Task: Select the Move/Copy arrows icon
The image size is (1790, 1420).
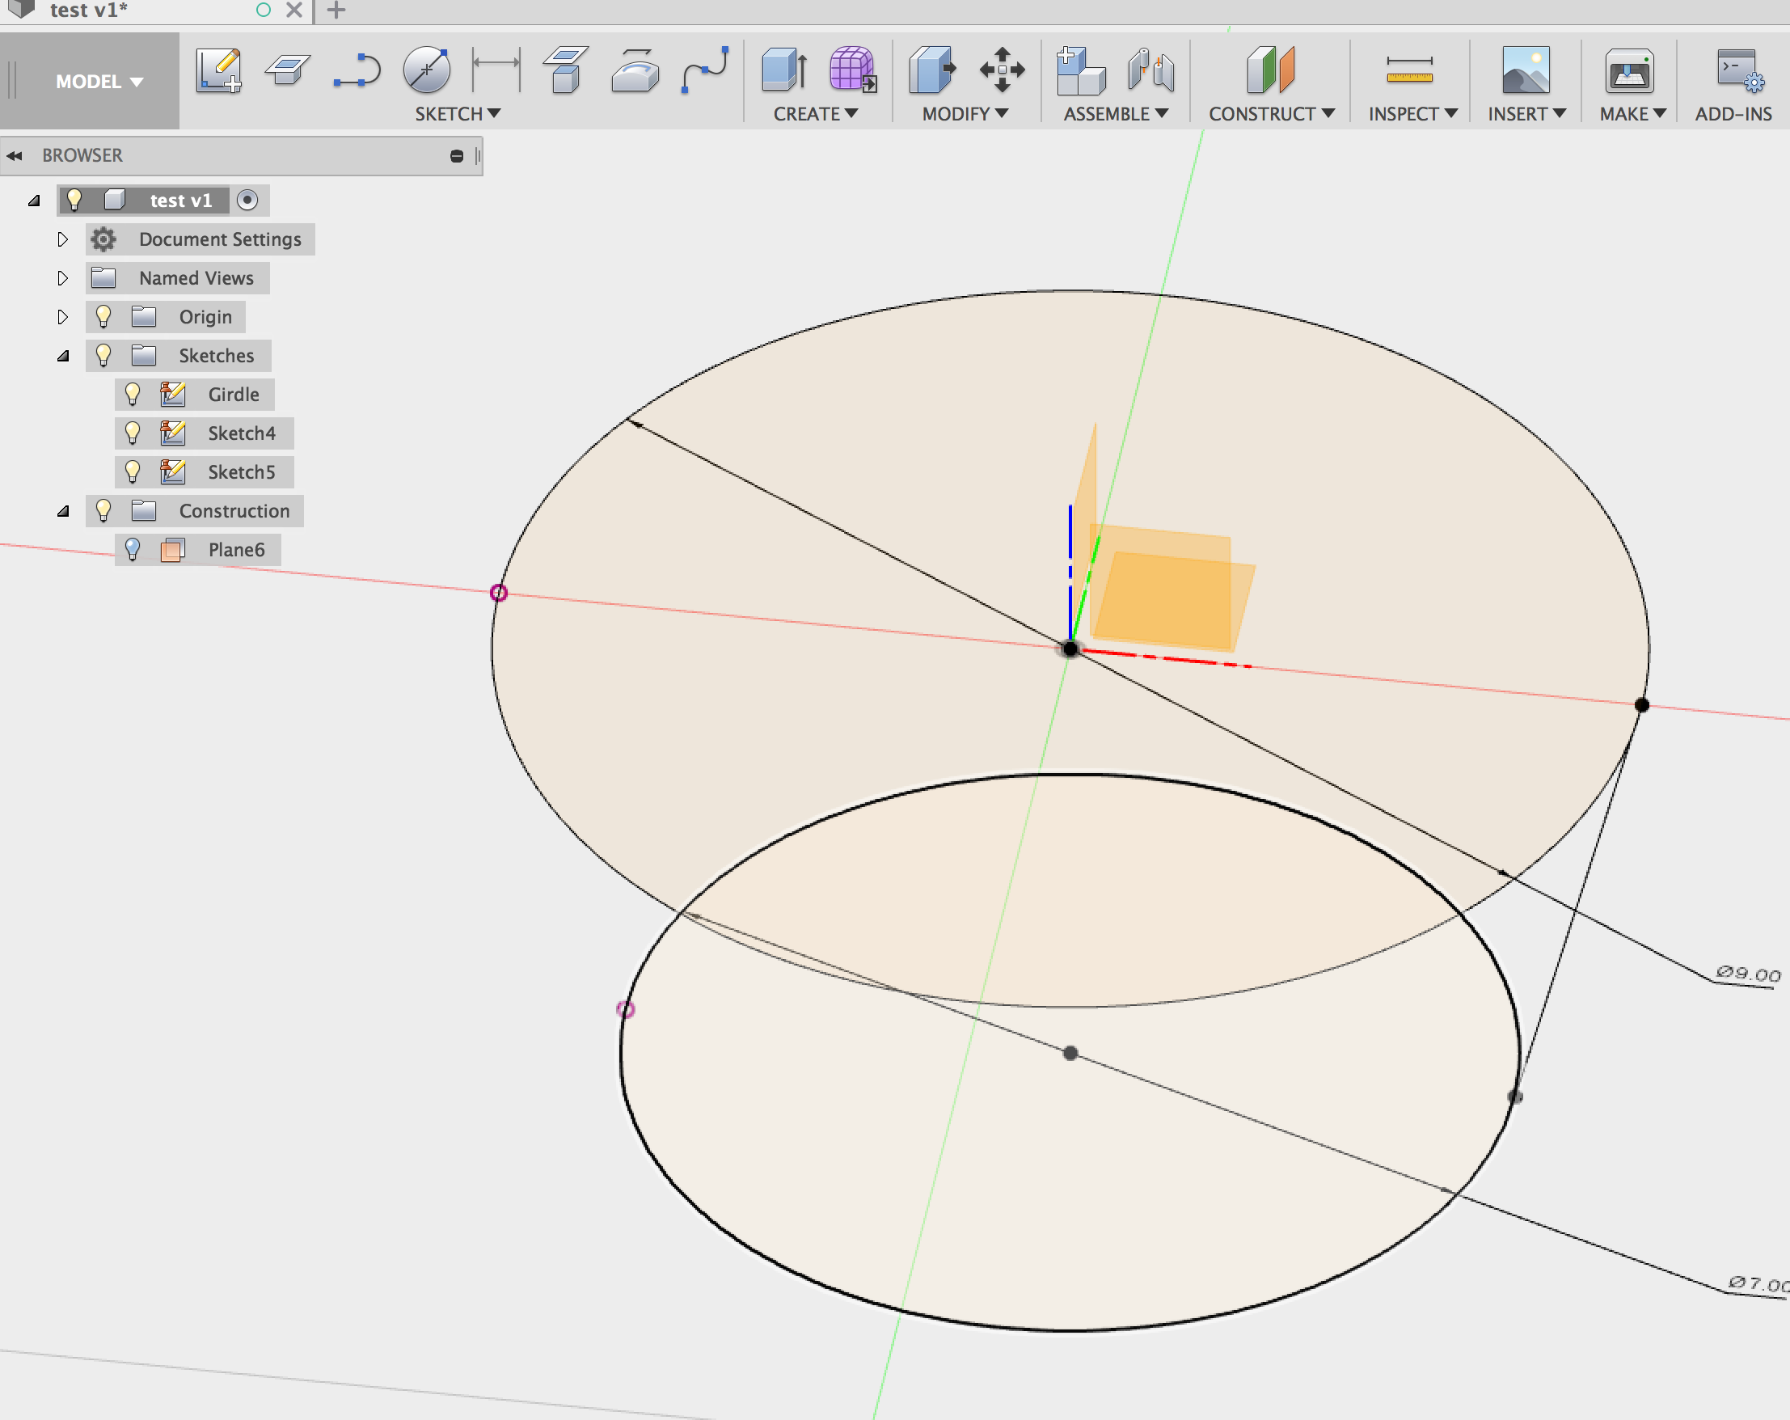Action: [x=1001, y=70]
